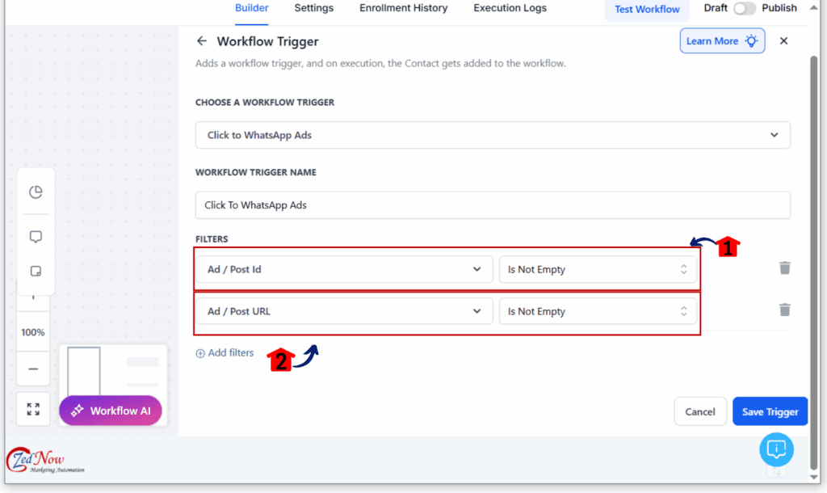
Task: Expand the Click to WhatsApp Ads trigger dropdown
Action: pyautogui.click(x=493, y=135)
